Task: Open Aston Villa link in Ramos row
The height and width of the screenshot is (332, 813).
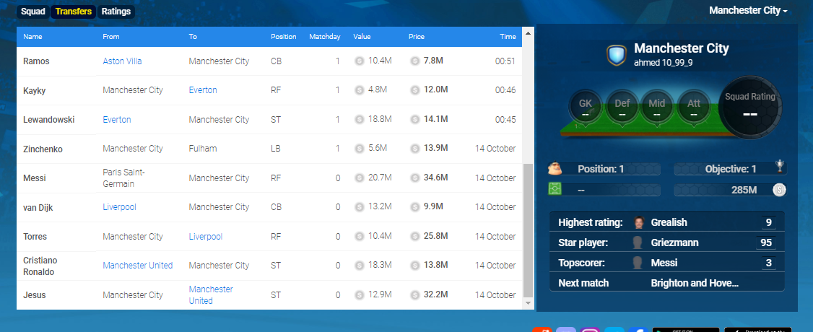Action: (x=122, y=61)
